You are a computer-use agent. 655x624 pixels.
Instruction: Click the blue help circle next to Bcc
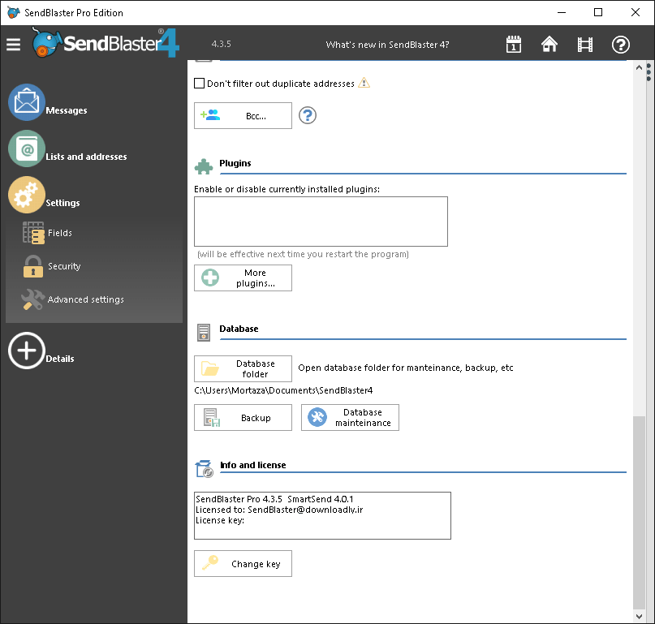(307, 116)
